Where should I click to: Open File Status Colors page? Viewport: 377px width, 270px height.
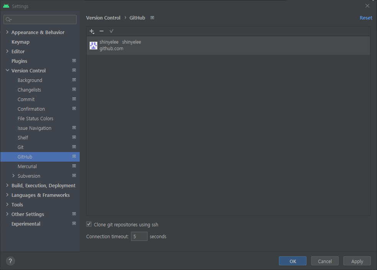35,118
